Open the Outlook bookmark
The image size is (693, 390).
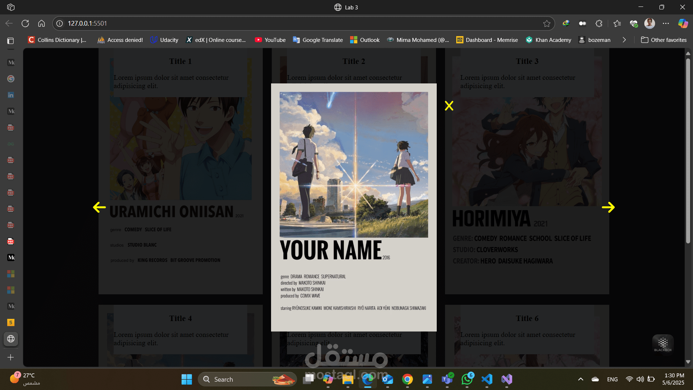tap(365, 40)
